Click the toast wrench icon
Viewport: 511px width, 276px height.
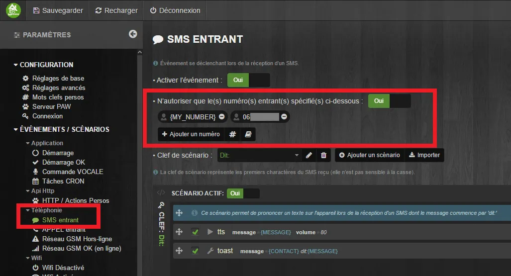click(210, 251)
